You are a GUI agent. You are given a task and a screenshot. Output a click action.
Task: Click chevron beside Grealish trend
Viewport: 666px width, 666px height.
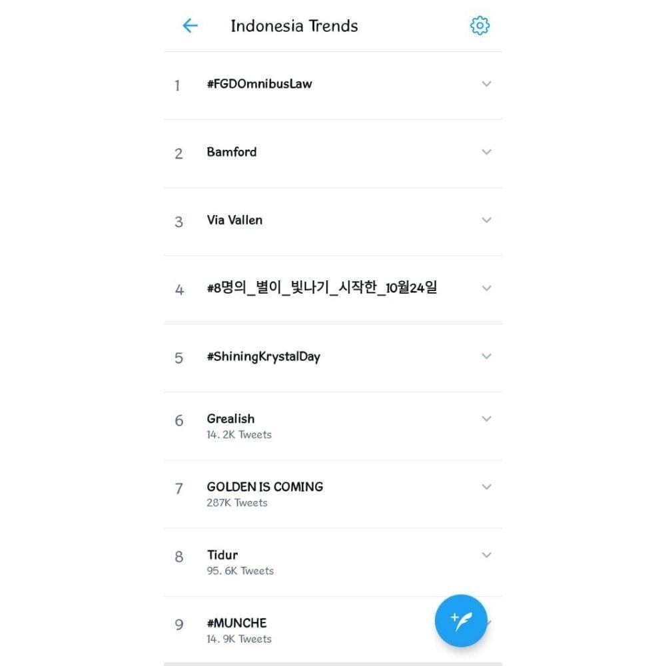coord(486,419)
